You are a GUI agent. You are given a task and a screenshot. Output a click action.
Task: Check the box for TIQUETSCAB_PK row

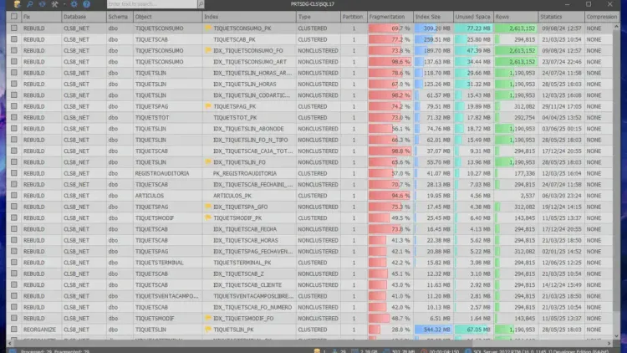(13, 39)
